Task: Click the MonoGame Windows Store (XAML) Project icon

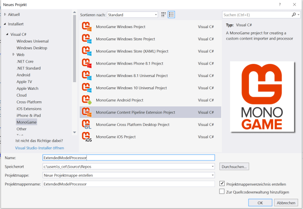Action: click(x=87, y=51)
